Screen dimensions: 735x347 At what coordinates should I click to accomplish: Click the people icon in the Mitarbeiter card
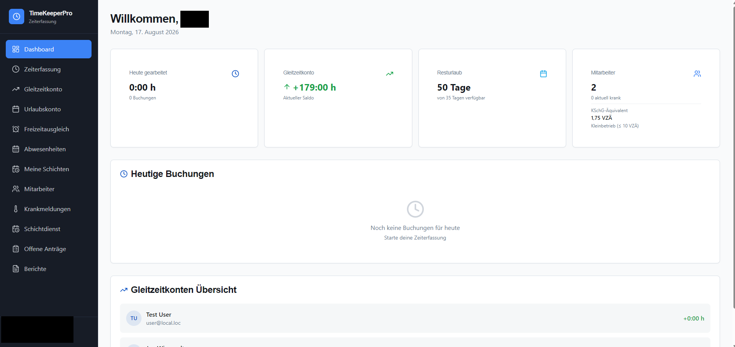[x=697, y=74]
